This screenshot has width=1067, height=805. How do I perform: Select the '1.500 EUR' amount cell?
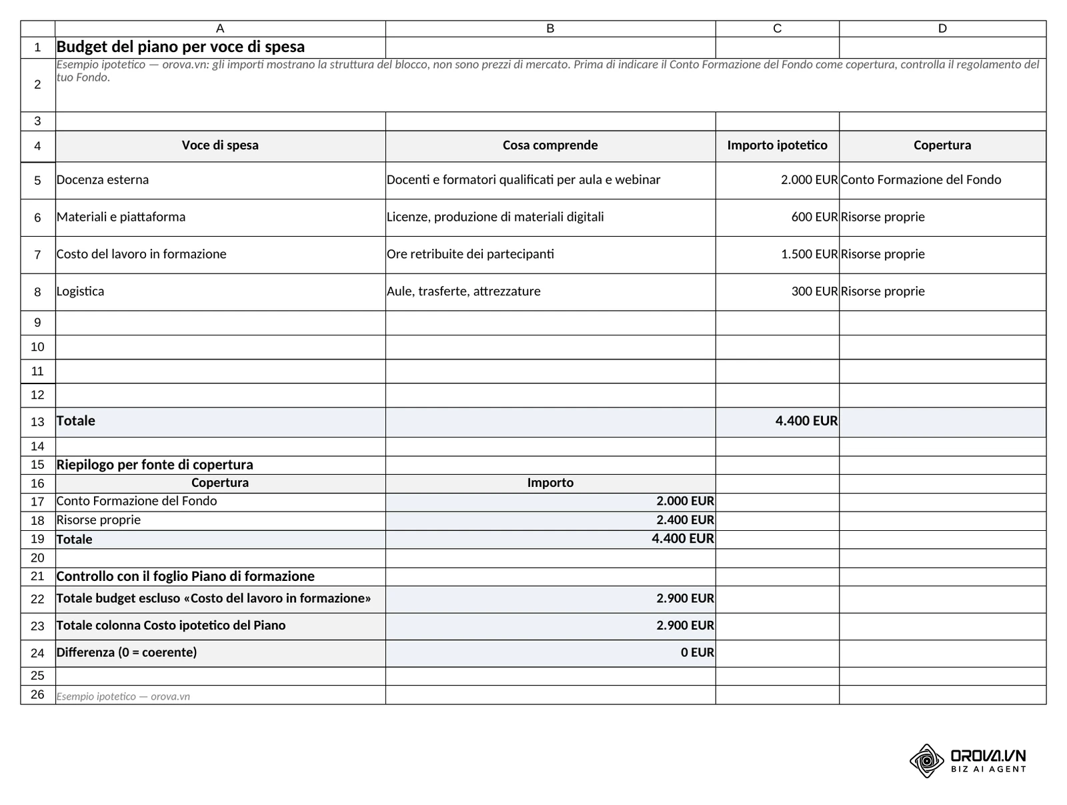(777, 255)
